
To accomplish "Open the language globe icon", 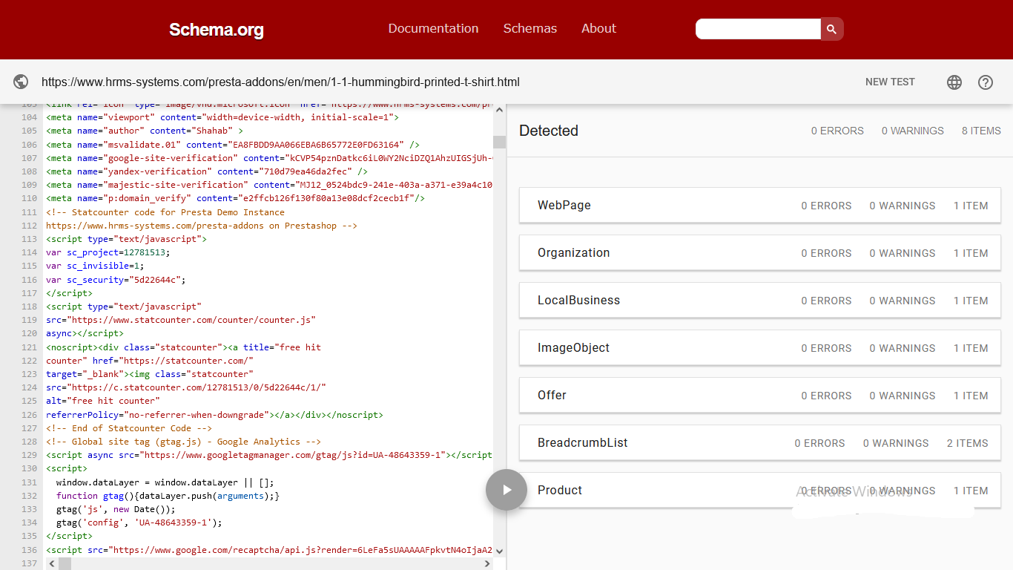I will 954,82.
